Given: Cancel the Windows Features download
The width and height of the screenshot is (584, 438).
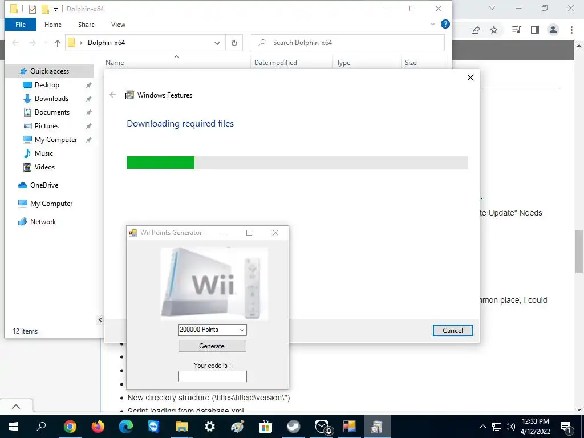Looking at the screenshot, I should (452, 330).
